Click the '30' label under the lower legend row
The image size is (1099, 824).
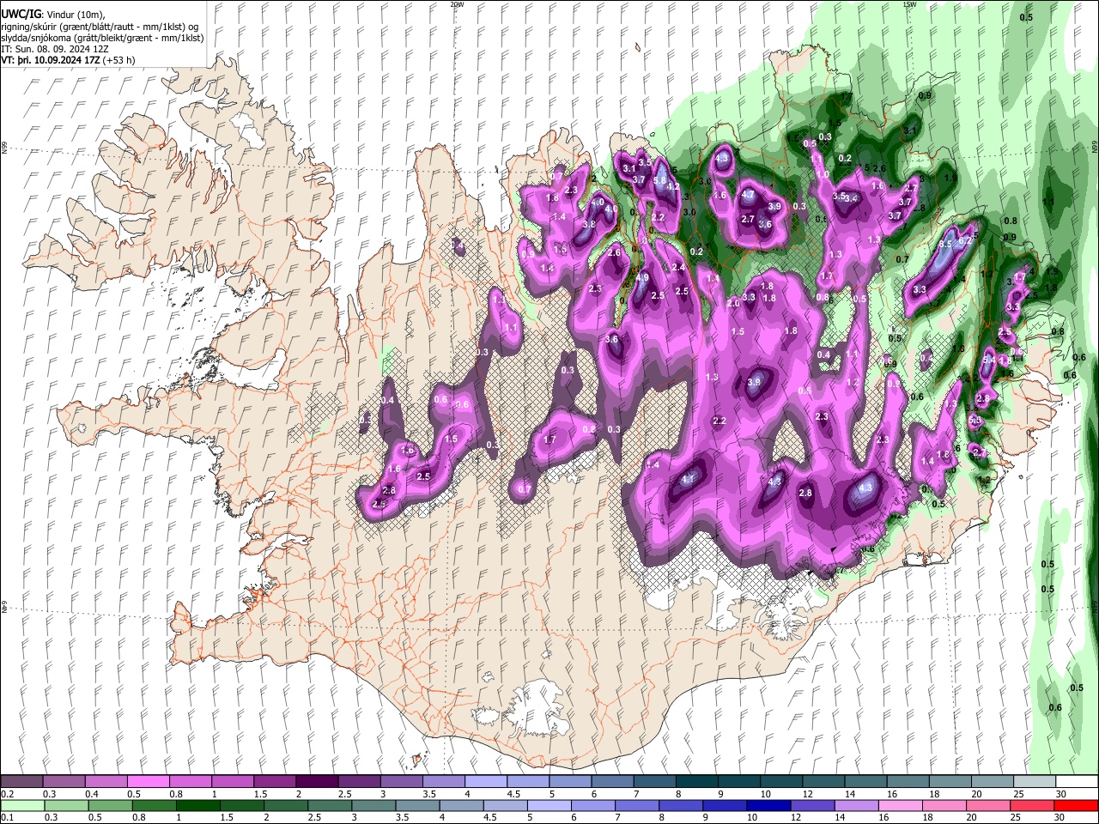click(x=1061, y=817)
